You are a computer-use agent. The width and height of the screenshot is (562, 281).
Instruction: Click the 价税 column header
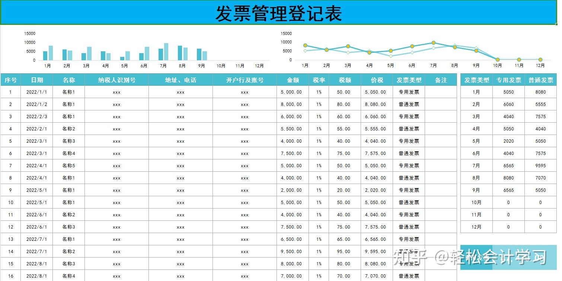(377, 80)
